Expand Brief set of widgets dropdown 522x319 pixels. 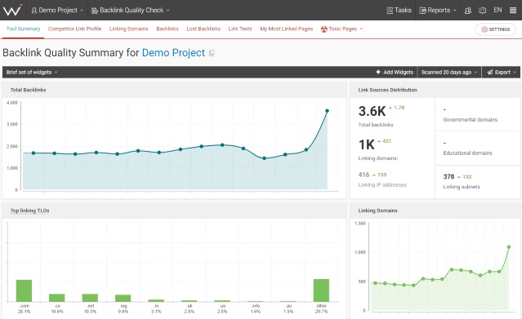tap(32, 72)
